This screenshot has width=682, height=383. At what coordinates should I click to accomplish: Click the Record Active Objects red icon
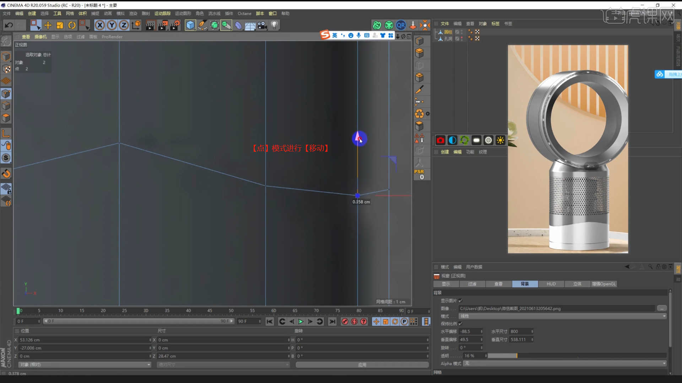point(345,322)
